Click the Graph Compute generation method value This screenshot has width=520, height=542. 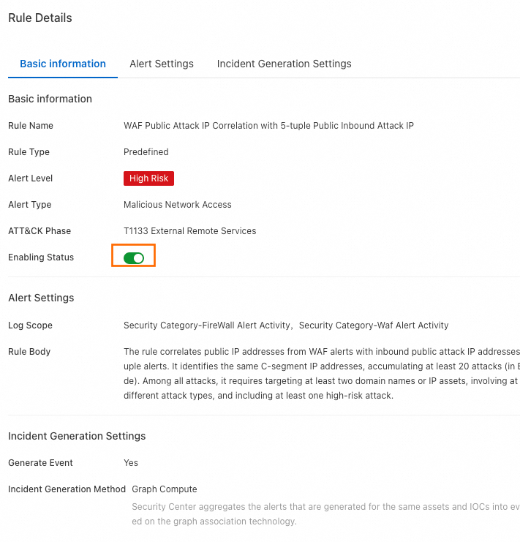coord(165,489)
